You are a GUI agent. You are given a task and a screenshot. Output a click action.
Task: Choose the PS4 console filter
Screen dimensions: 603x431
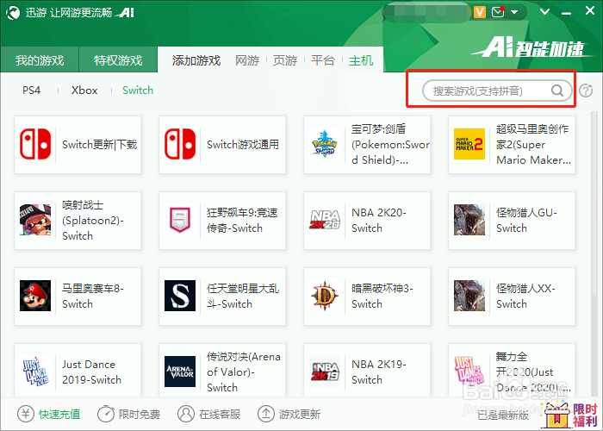pos(32,91)
